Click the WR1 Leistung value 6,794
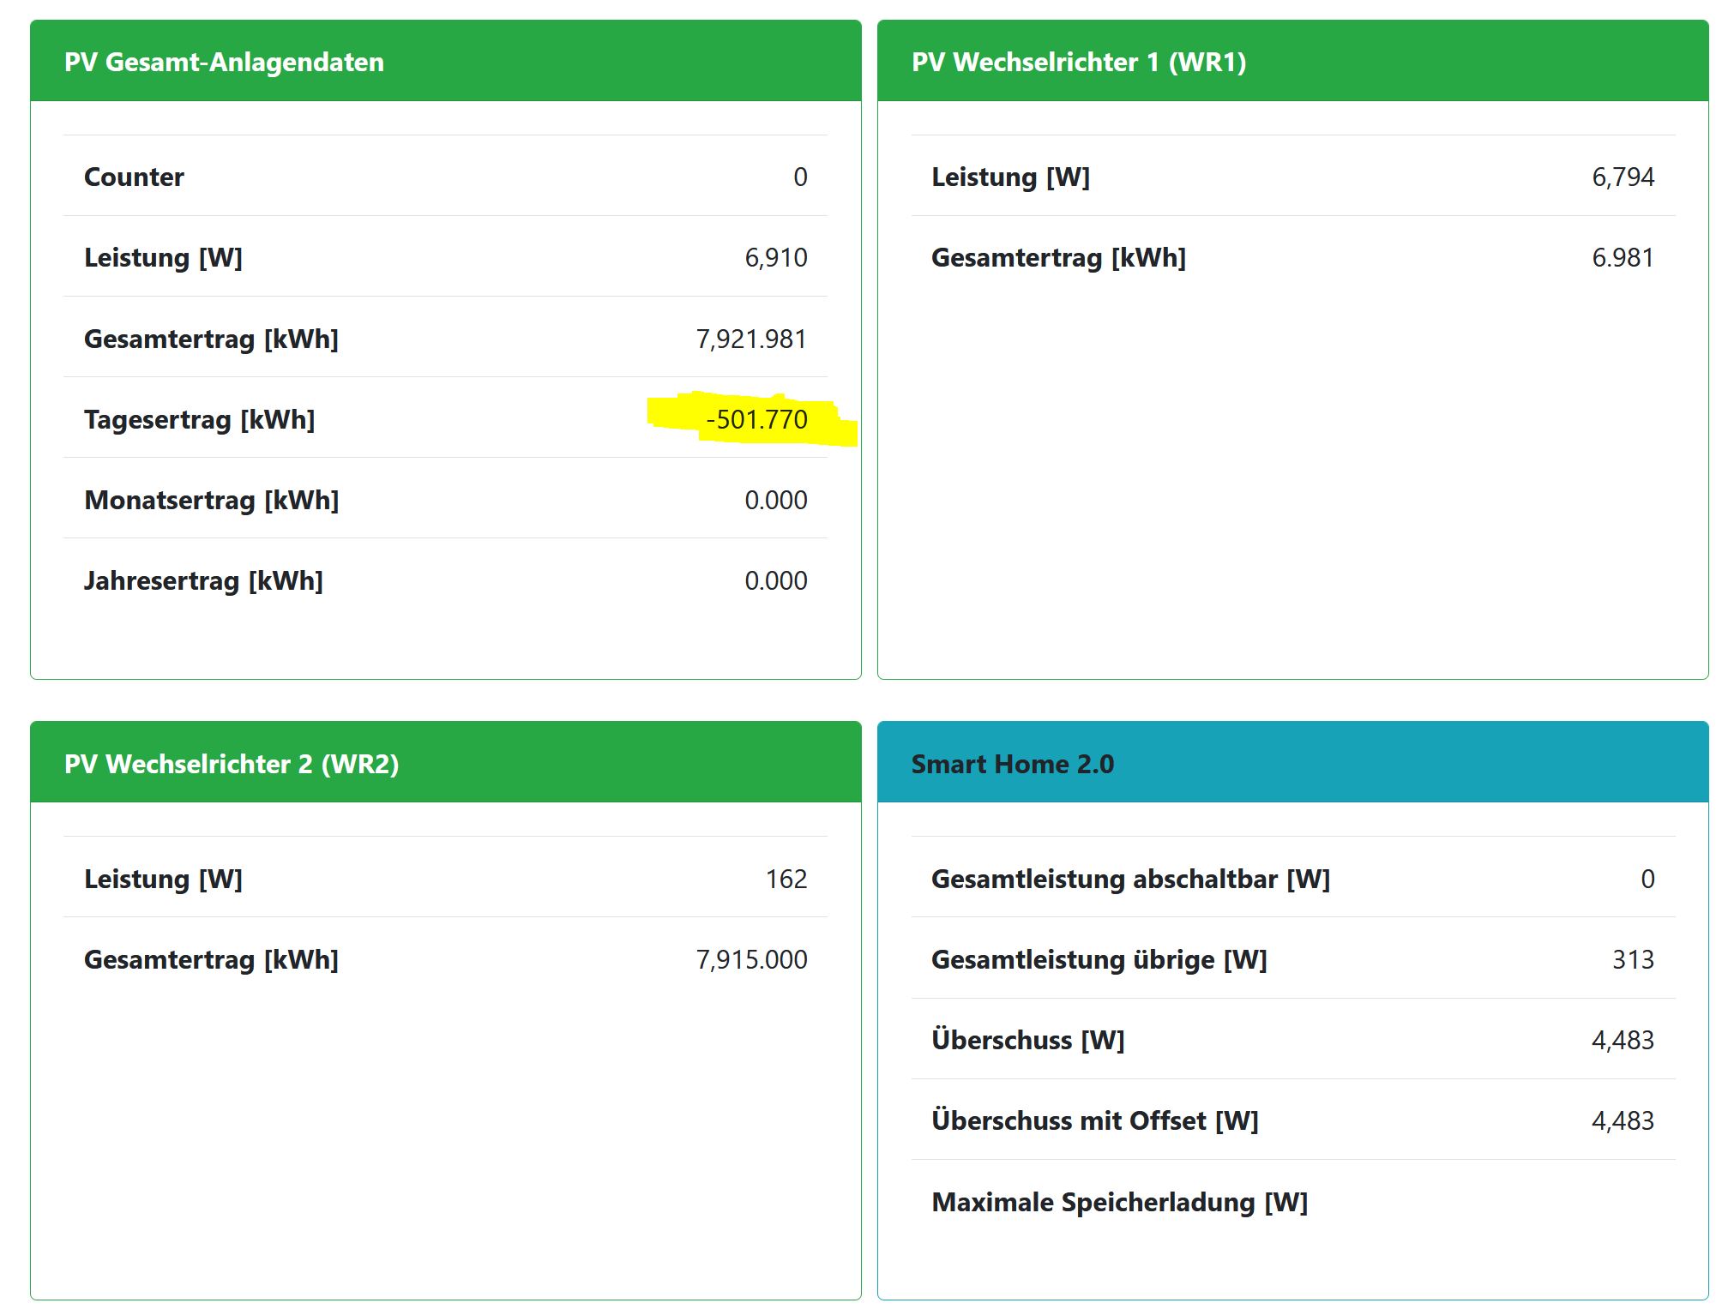This screenshot has width=1716, height=1315. pos(1623,177)
